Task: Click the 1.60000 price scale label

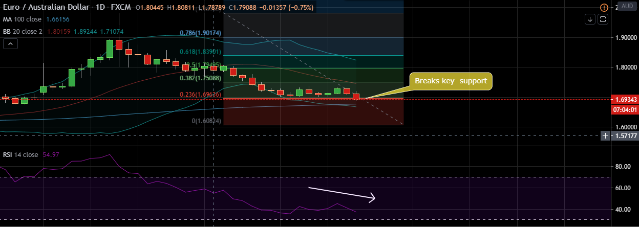Action: [626, 127]
